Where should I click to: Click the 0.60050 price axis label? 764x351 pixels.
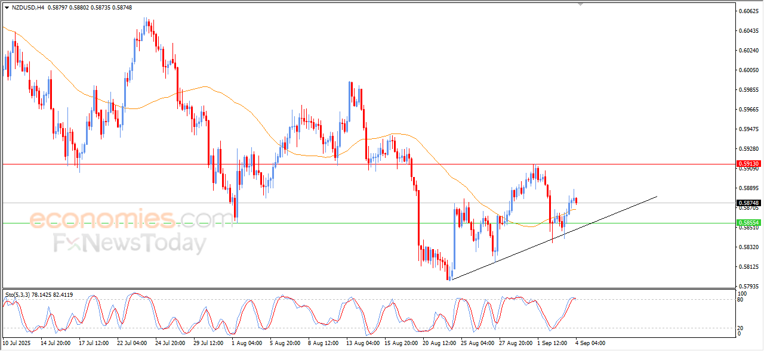tap(750, 70)
